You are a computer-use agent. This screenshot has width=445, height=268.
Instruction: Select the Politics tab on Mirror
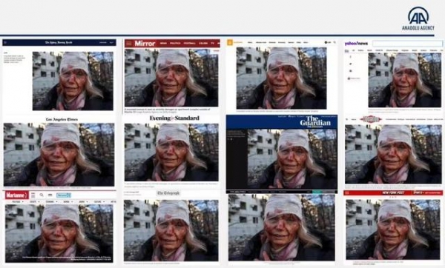click(175, 44)
